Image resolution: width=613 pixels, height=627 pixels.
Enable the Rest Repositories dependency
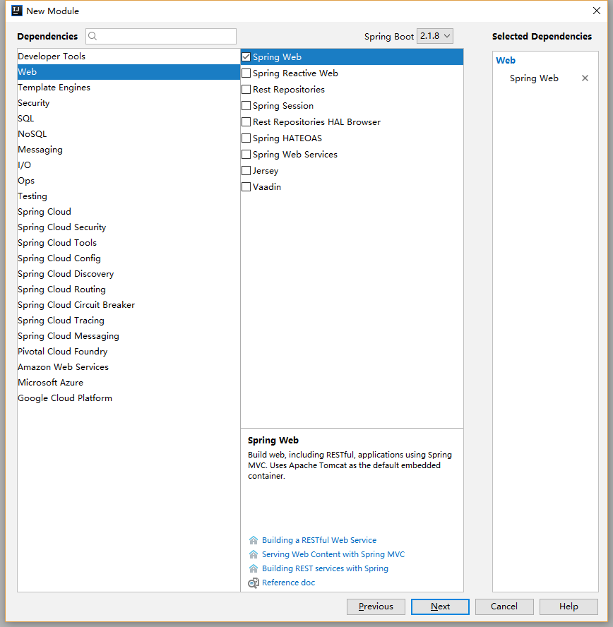(x=246, y=90)
